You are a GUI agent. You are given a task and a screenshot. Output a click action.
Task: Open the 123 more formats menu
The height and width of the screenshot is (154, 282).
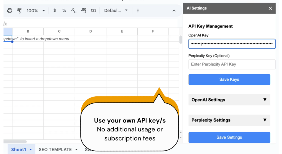(x=93, y=11)
